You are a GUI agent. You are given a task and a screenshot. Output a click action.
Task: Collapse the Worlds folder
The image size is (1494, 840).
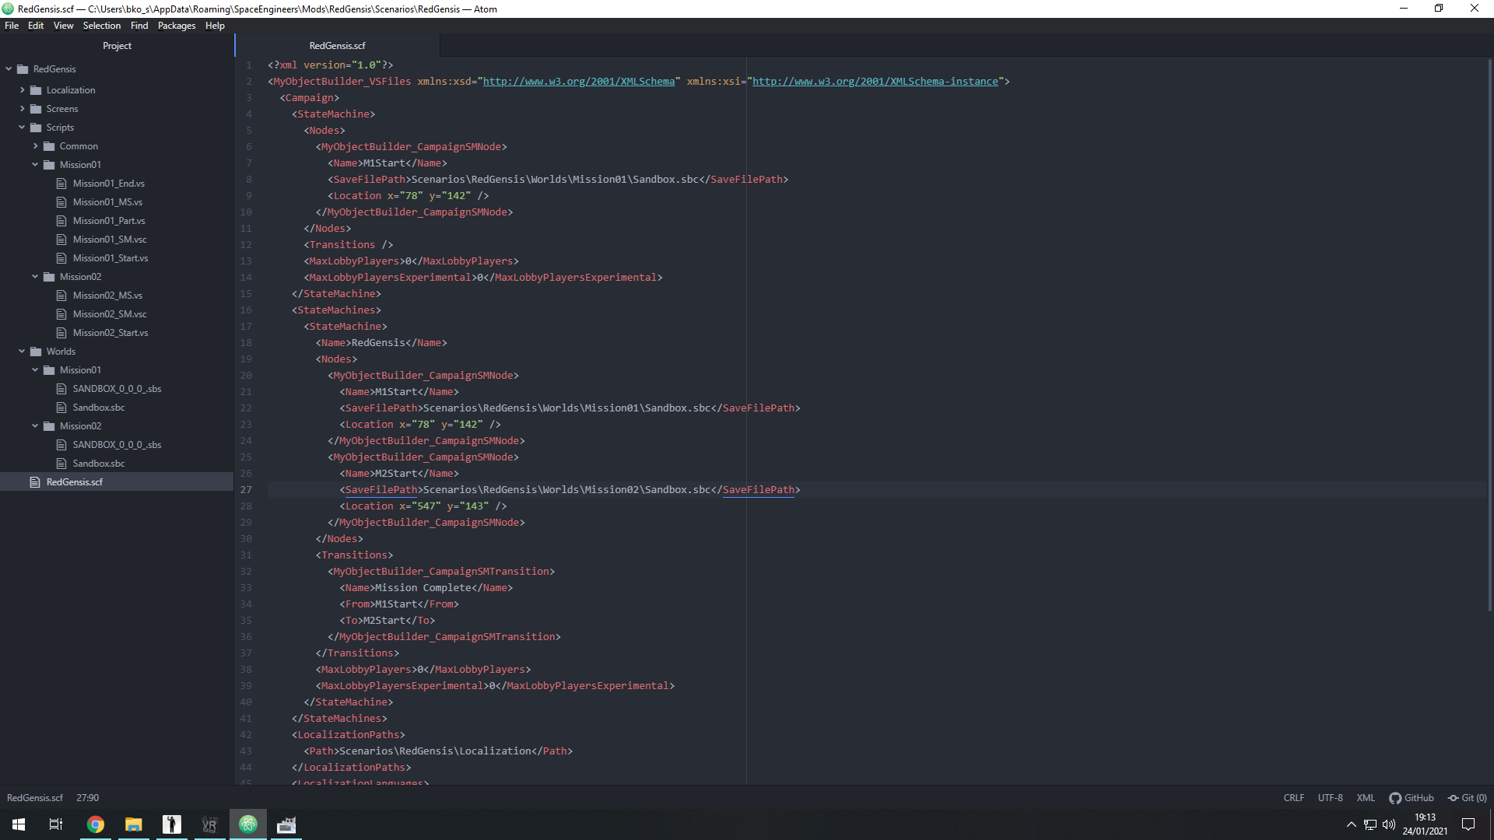[22, 352]
